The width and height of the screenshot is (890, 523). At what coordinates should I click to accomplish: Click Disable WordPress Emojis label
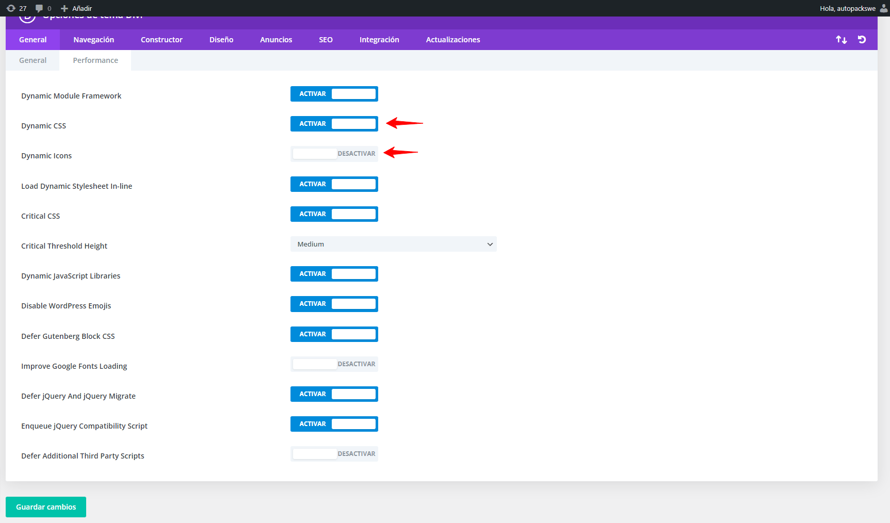click(66, 306)
